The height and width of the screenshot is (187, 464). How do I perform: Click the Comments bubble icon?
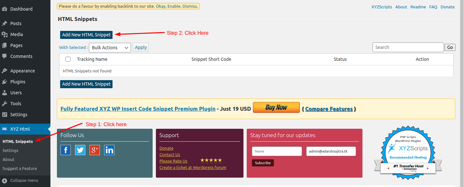[5, 56]
